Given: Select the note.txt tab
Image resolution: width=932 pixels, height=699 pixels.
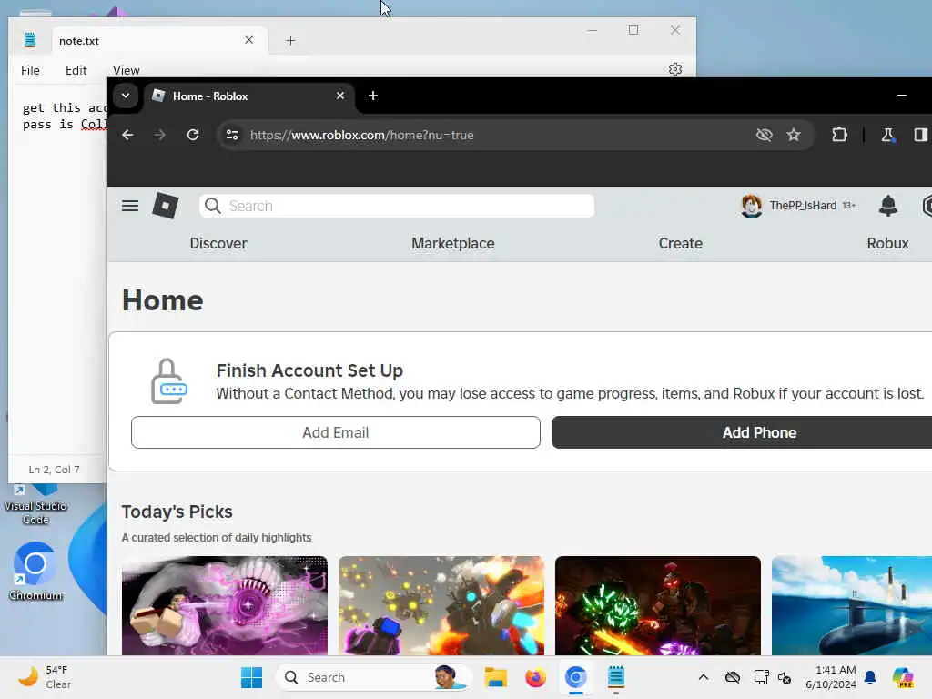Looking at the screenshot, I should coord(158,40).
